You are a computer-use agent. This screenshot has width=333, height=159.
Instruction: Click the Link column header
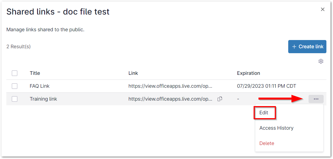(x=133, y=73)
